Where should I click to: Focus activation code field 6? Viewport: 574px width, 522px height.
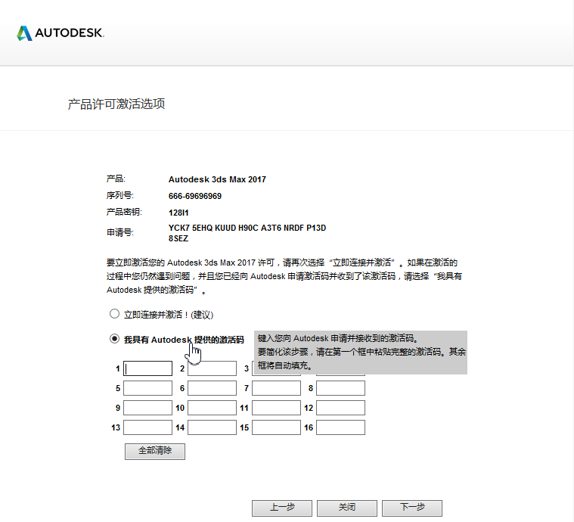(212, 388)
